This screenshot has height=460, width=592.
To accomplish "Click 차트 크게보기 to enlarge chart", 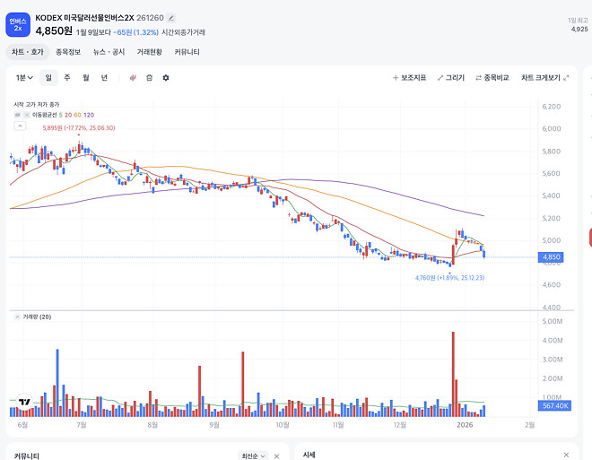I will click(544, 78).
